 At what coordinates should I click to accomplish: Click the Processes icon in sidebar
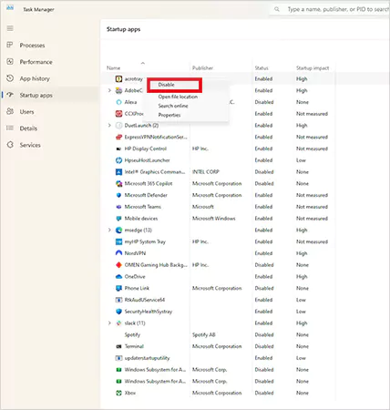click(10, 45)
